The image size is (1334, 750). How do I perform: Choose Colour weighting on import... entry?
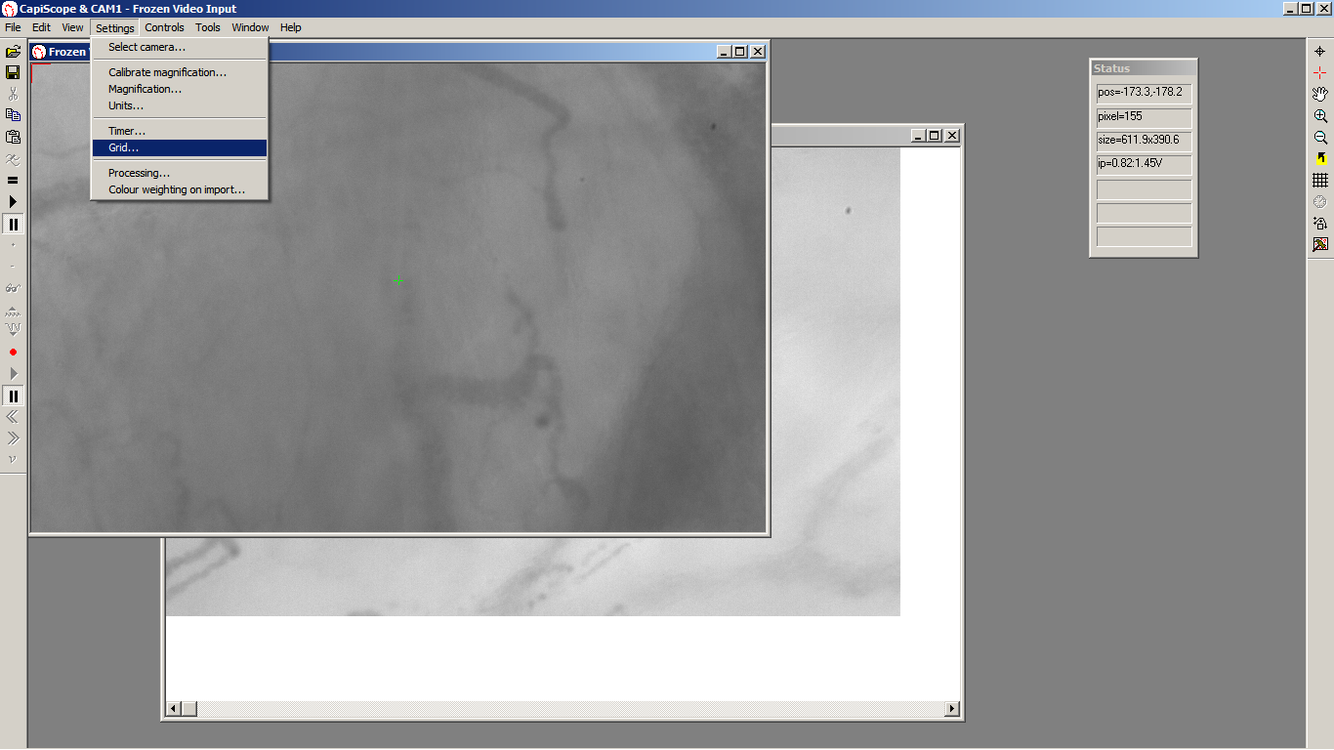coord(180,189)
